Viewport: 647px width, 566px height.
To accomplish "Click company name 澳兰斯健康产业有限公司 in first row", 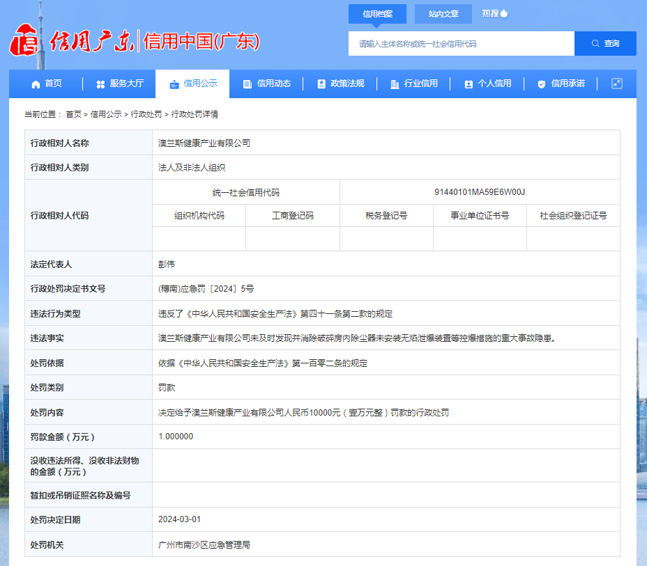I will click(204, 143).
